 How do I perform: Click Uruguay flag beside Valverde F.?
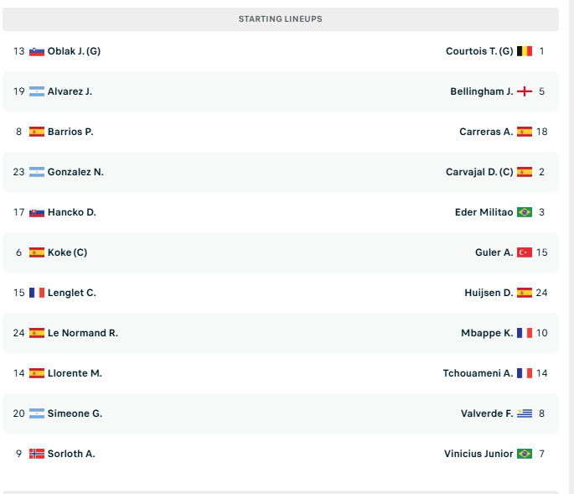pyautogui.click(x=525, y=413)
